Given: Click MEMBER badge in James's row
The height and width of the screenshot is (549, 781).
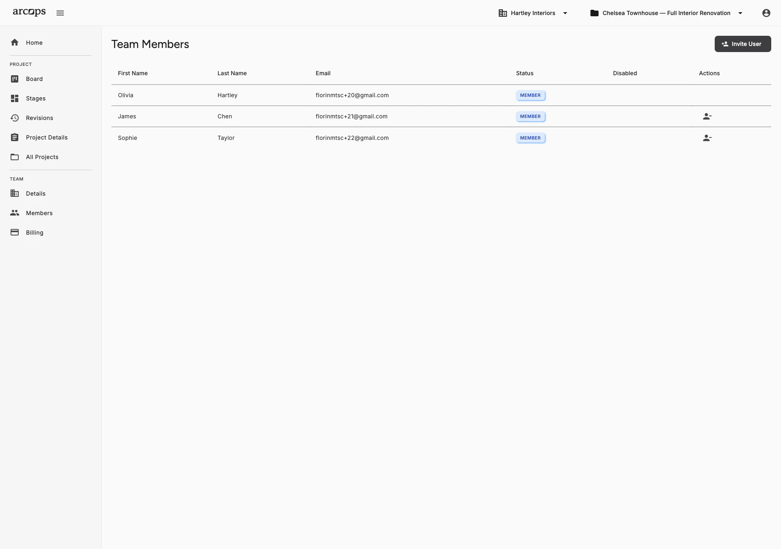Looking at the screenshot, I should click(x=530, y=116).
